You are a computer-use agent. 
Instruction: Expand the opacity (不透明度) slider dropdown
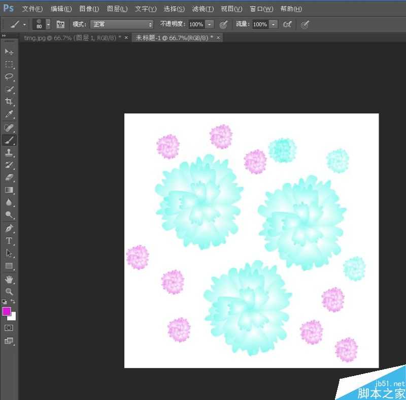(209, 24)
